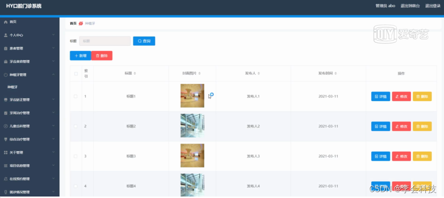Expand 个人中心 with its chevron arrow

click(x=54, y=35)
